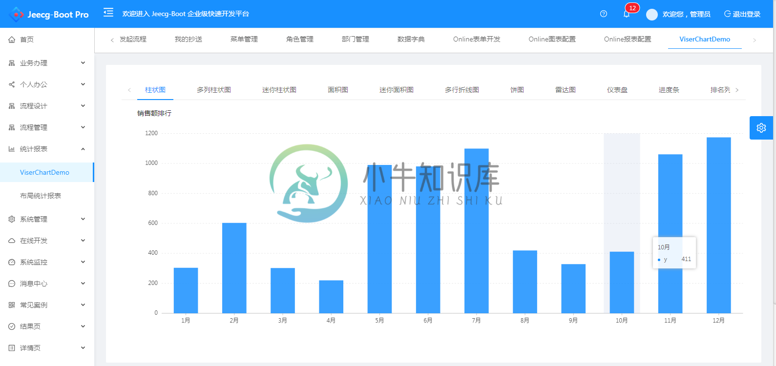This screenshot has height=366, width=776.
Task: Click the 常见案例 qrcode icon
Action: (12, 305)
